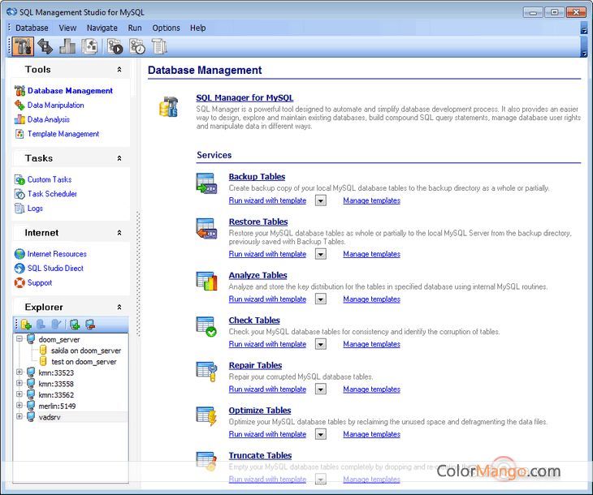
Task: Open Custom Tasks in Tasks panel
Action: [x=50, y=179]
